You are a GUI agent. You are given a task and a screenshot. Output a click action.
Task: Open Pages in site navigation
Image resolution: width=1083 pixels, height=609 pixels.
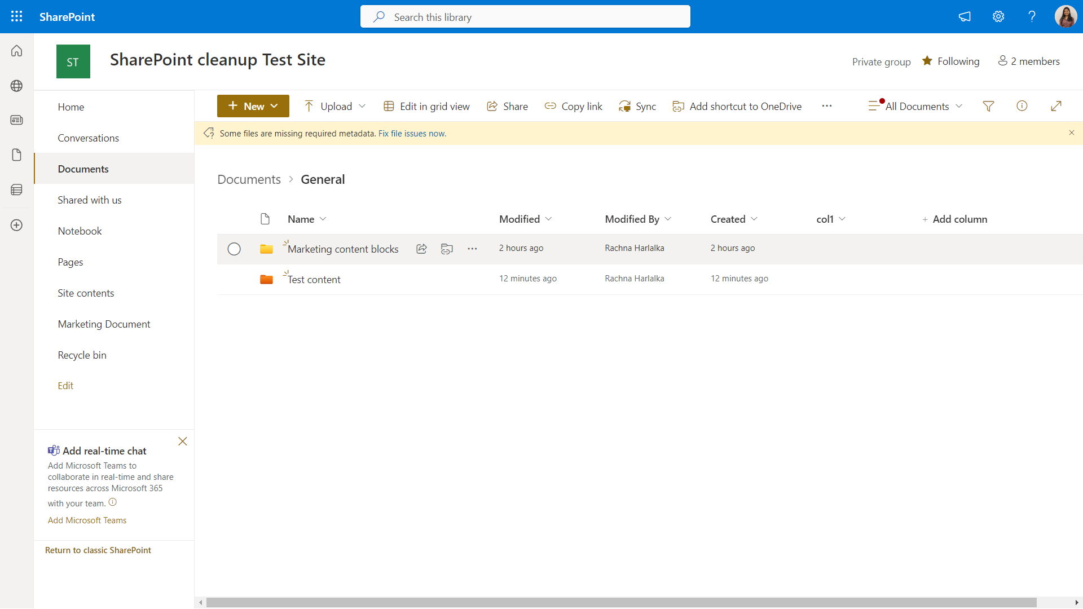70,262
